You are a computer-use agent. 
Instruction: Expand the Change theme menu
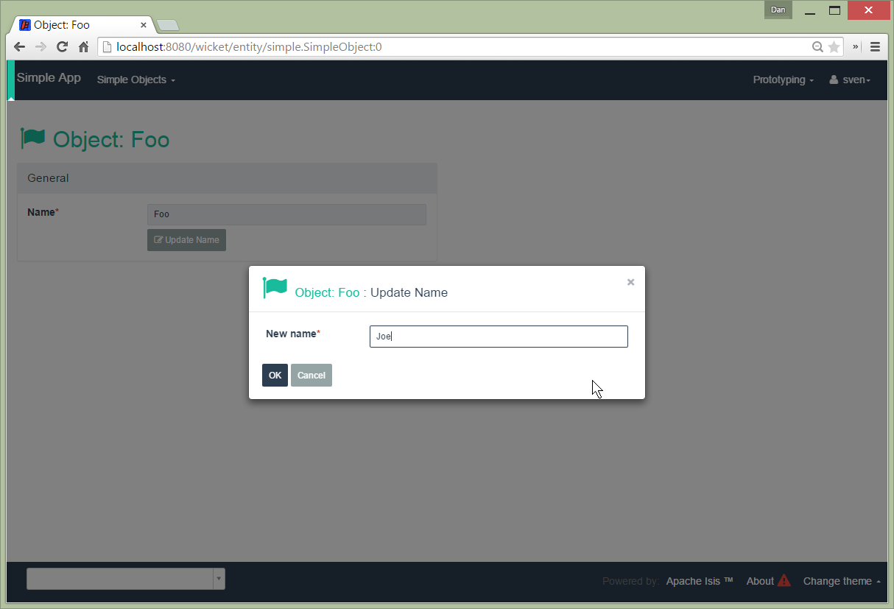(842, 581)
